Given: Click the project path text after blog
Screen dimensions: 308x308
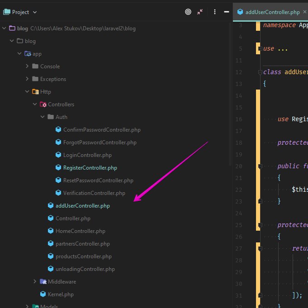Looking at the screenshot, I should coord(83,28).
